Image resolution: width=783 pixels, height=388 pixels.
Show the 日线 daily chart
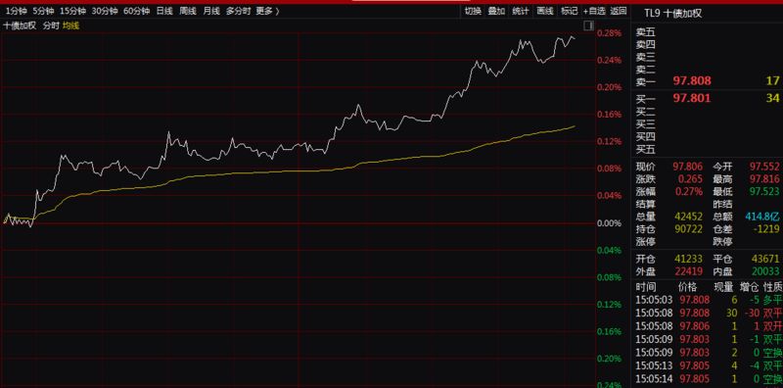pos(164,11)
